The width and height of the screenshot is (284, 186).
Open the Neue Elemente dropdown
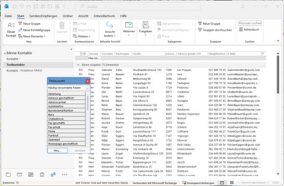point(32,36)
